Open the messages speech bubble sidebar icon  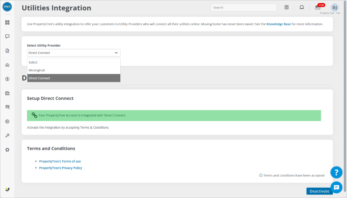(x=7, y=37)
